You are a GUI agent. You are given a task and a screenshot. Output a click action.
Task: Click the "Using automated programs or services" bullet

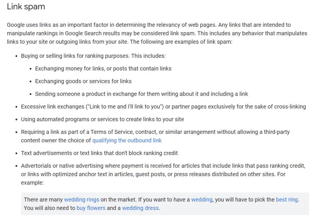coord(102,119)
